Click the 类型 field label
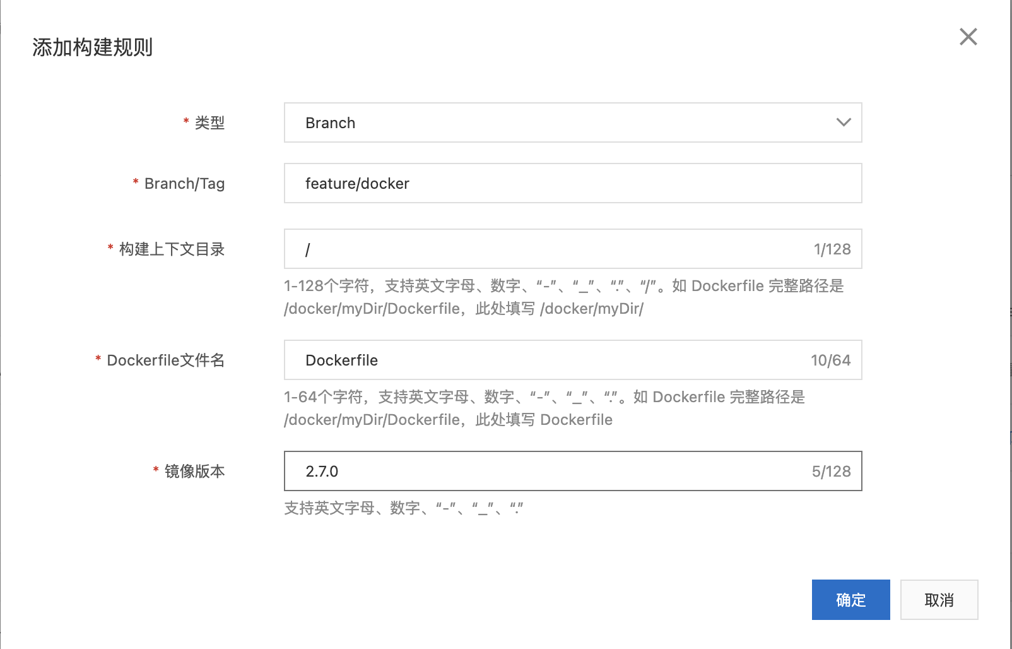Screen dimensions: 1012x649 coord(209,122)
